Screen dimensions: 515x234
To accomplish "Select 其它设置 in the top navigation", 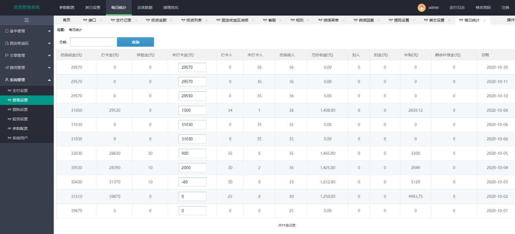I will pyautogui.click(x=93, y=8).
